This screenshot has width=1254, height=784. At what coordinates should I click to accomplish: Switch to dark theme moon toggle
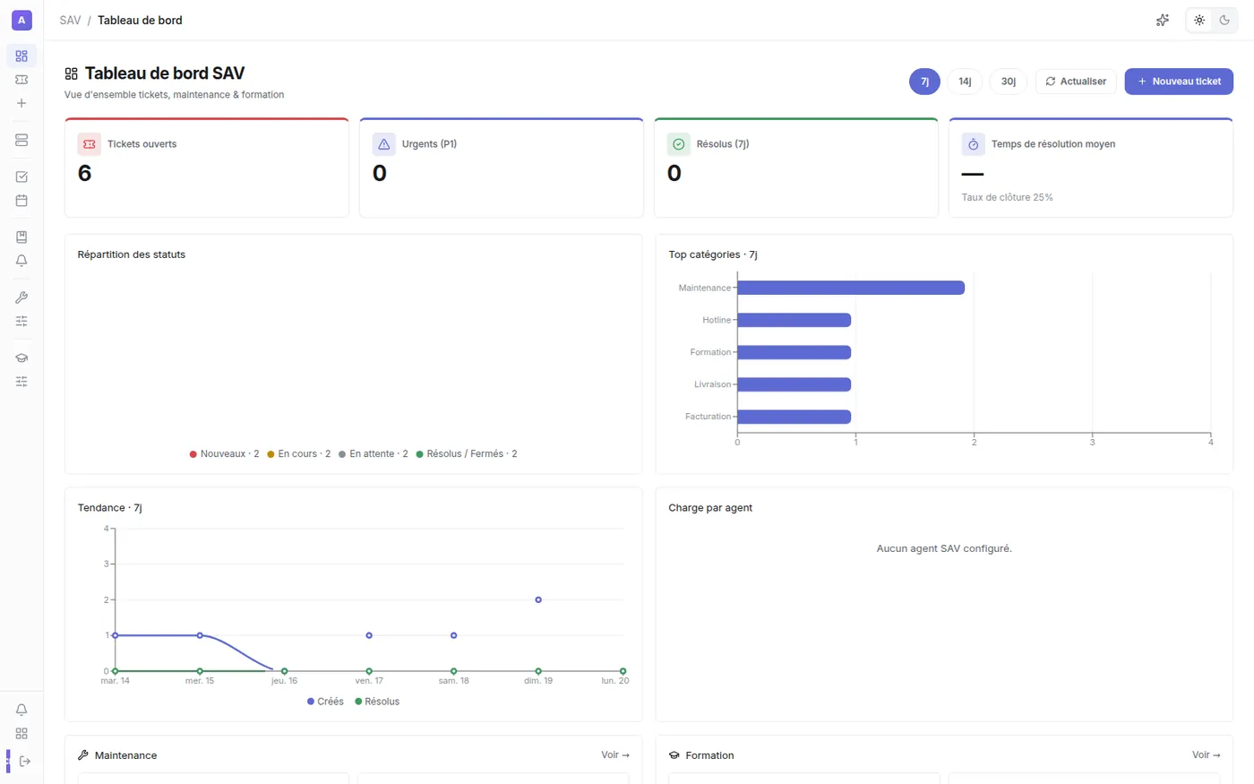click(x=1224, y=20)
